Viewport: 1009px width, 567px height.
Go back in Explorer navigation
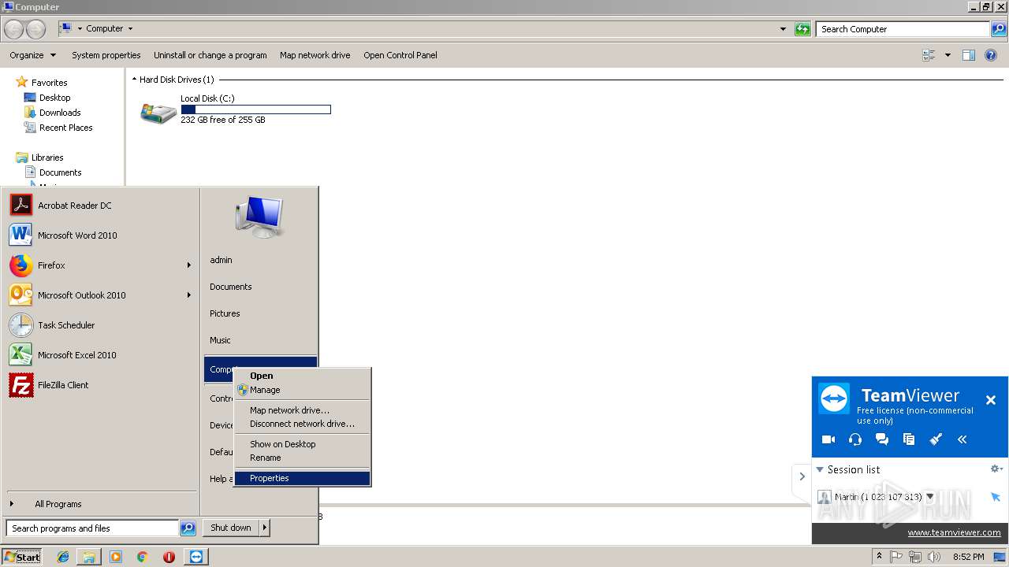(13, 29)
